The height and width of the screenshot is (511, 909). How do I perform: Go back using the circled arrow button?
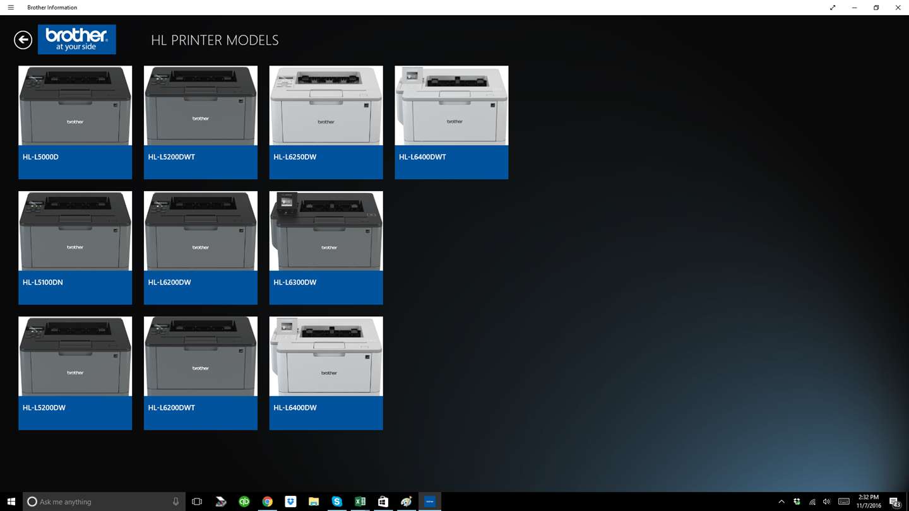pos(23,40)
